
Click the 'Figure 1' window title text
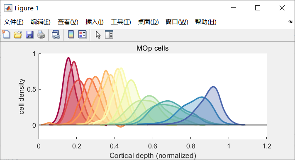coord(27,8)
